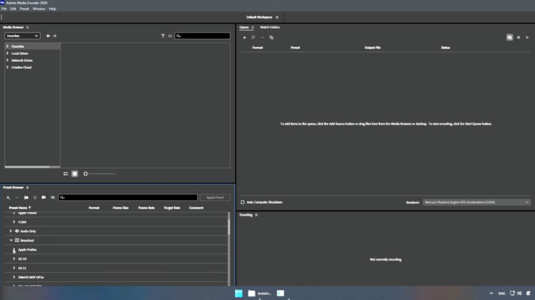The image size is (535, 300).
Task: Click Start Queue play button
Action: [x=527, y=37]
